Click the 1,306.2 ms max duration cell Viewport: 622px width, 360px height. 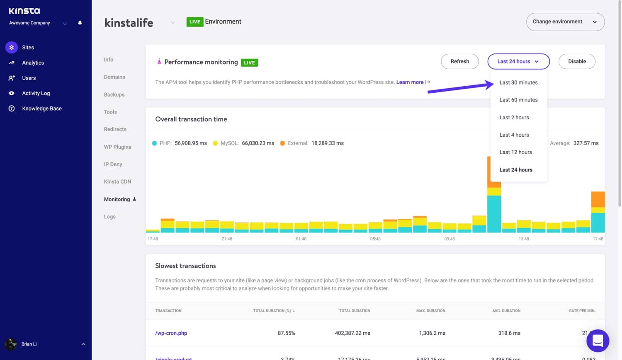tap(432, 333)
